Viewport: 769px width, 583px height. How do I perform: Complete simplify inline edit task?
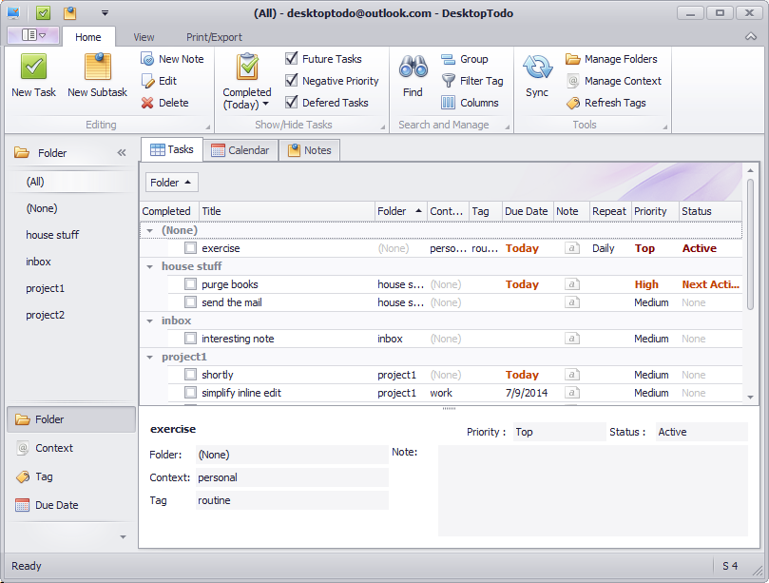pos(190,393)
